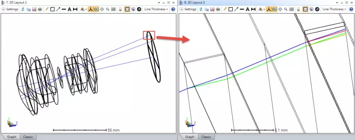This screenshot has width=355, height=140.
Task: Copy the 3D Layout 2 graphic to clipboard
Action: tap(29, 9)
